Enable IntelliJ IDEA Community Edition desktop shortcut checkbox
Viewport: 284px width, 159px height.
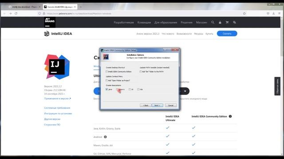pyautogui.click(x=106, y=72)
